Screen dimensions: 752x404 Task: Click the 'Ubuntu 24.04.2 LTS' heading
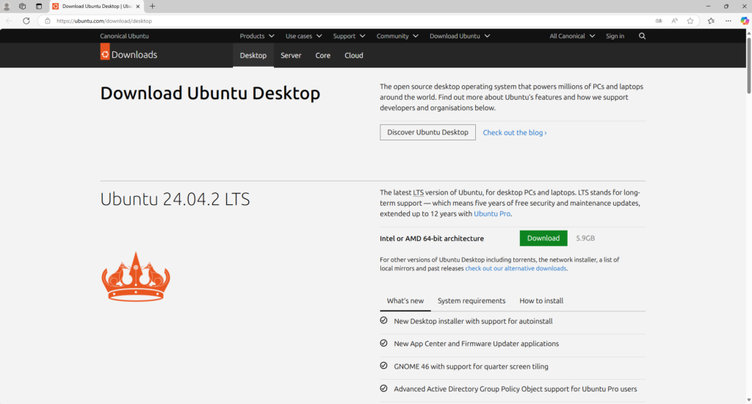click(x=175, y=199)
